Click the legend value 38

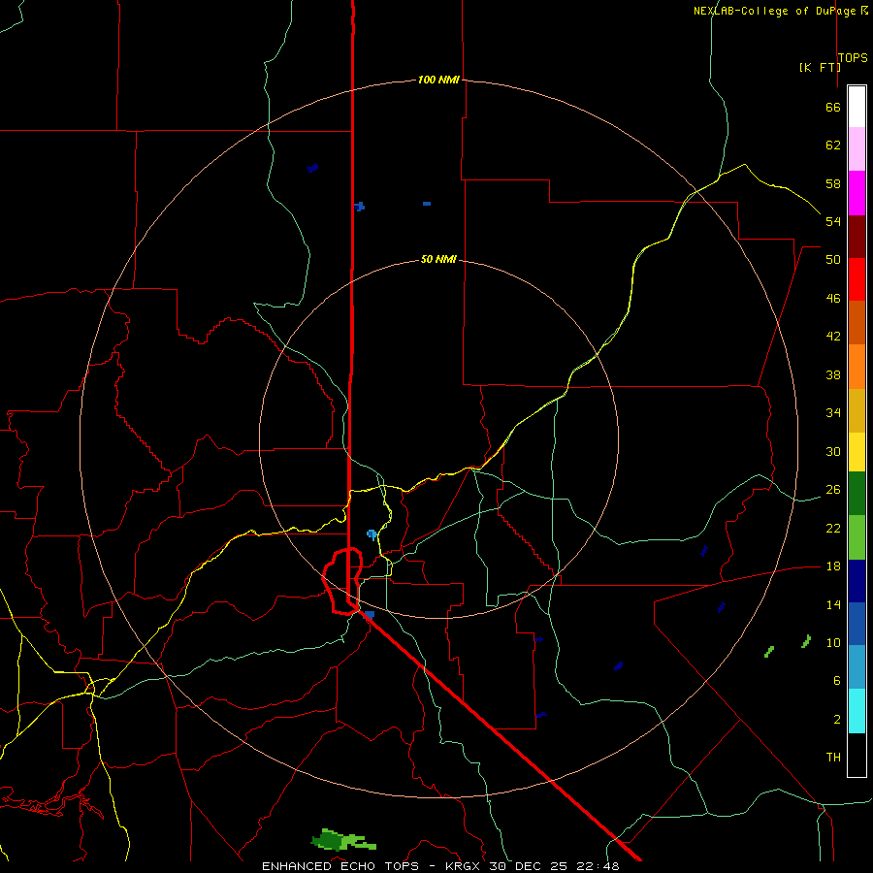coord(833,374)
